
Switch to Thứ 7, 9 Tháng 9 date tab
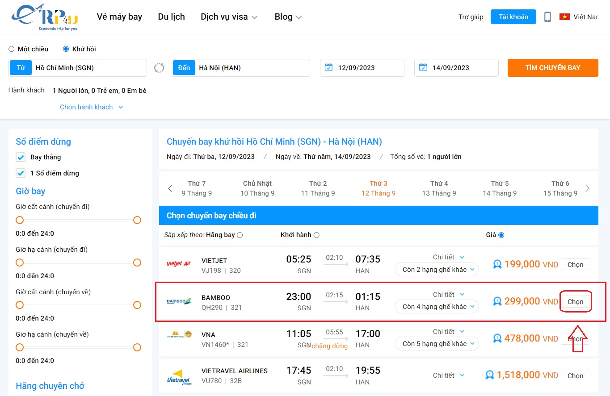click(197, 188)
